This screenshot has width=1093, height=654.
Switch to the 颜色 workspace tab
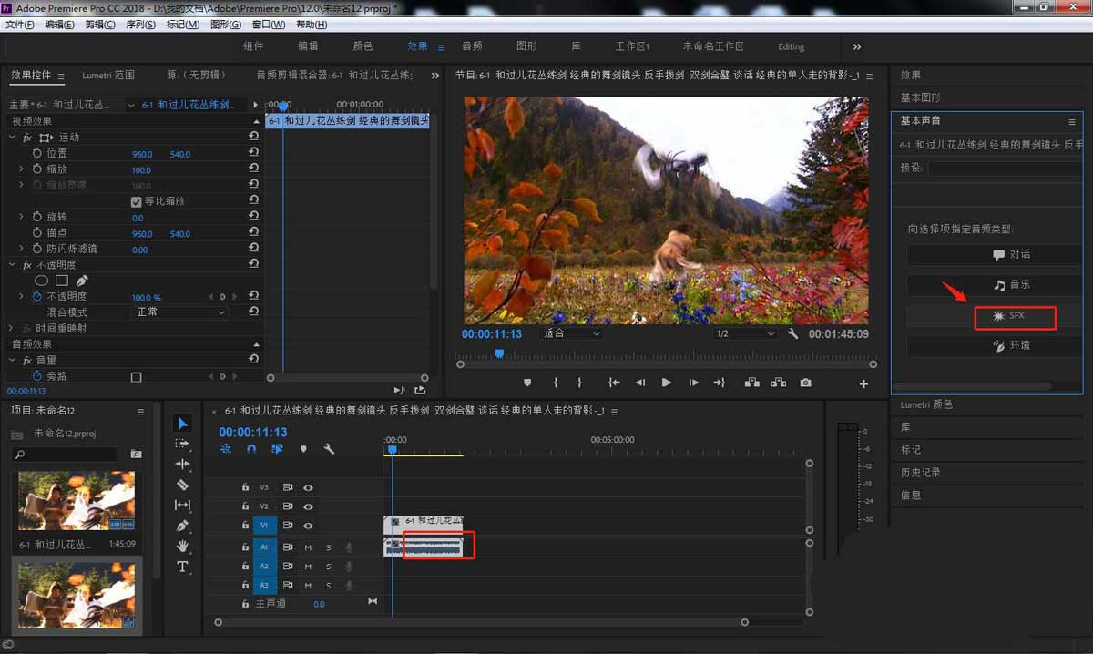tap(363, 46)
